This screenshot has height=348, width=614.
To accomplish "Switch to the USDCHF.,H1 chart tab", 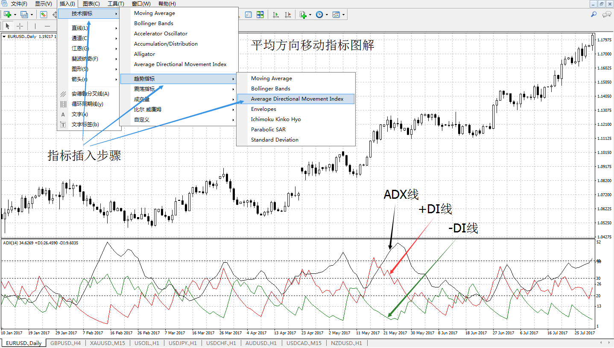I will coord(221,343).
